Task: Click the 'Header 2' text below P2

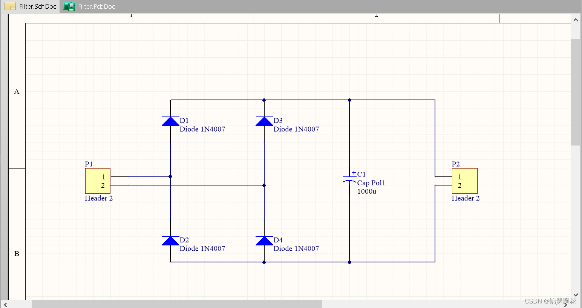Action: [466, 198]
